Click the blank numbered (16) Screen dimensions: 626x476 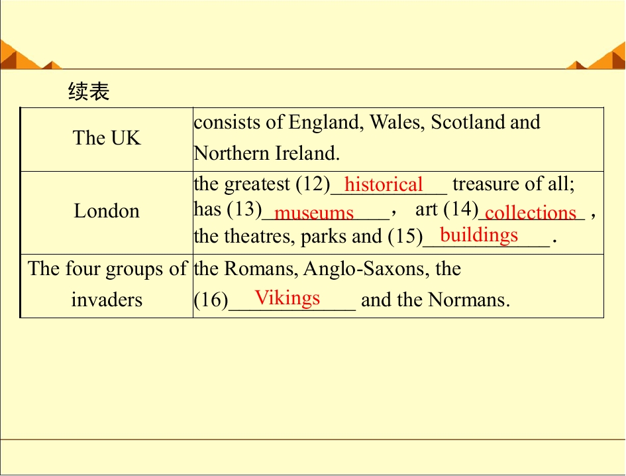pos(292,300)
